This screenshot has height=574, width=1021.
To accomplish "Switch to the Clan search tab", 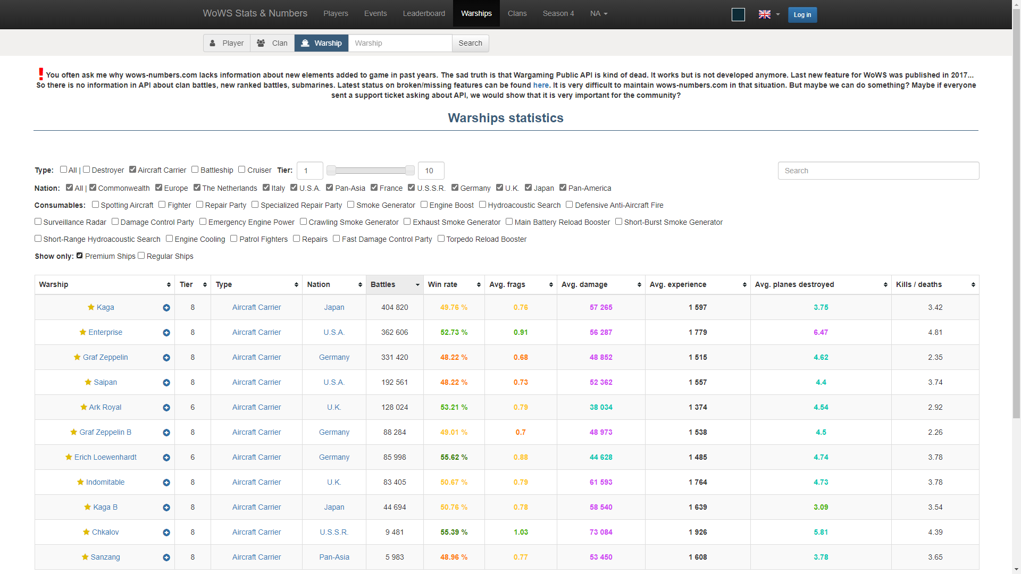I will coord(272,43).
